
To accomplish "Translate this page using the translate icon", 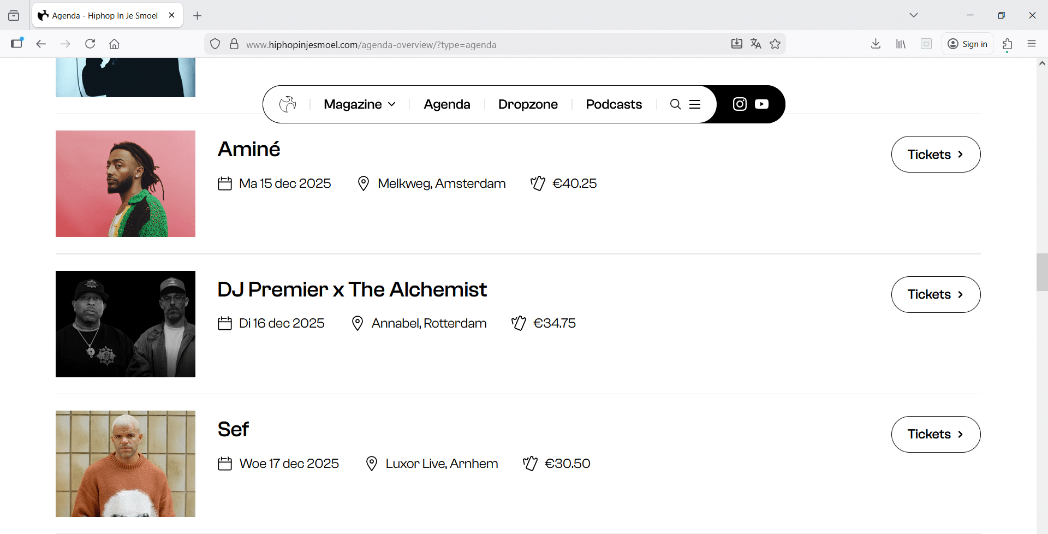I will click(x=756, y=44).
